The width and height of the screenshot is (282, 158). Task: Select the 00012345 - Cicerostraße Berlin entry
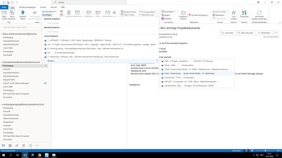pos(197,82)
